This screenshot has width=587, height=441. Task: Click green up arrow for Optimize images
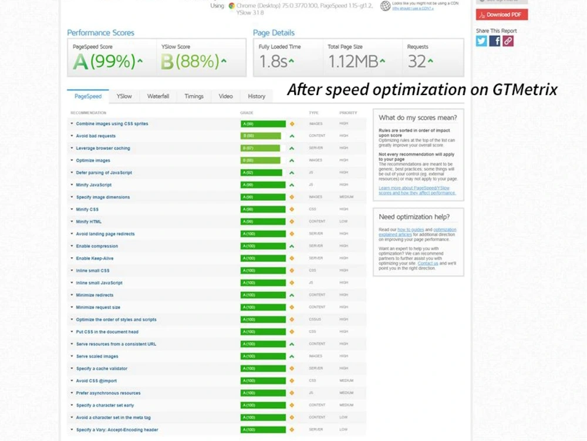[292, 160]
